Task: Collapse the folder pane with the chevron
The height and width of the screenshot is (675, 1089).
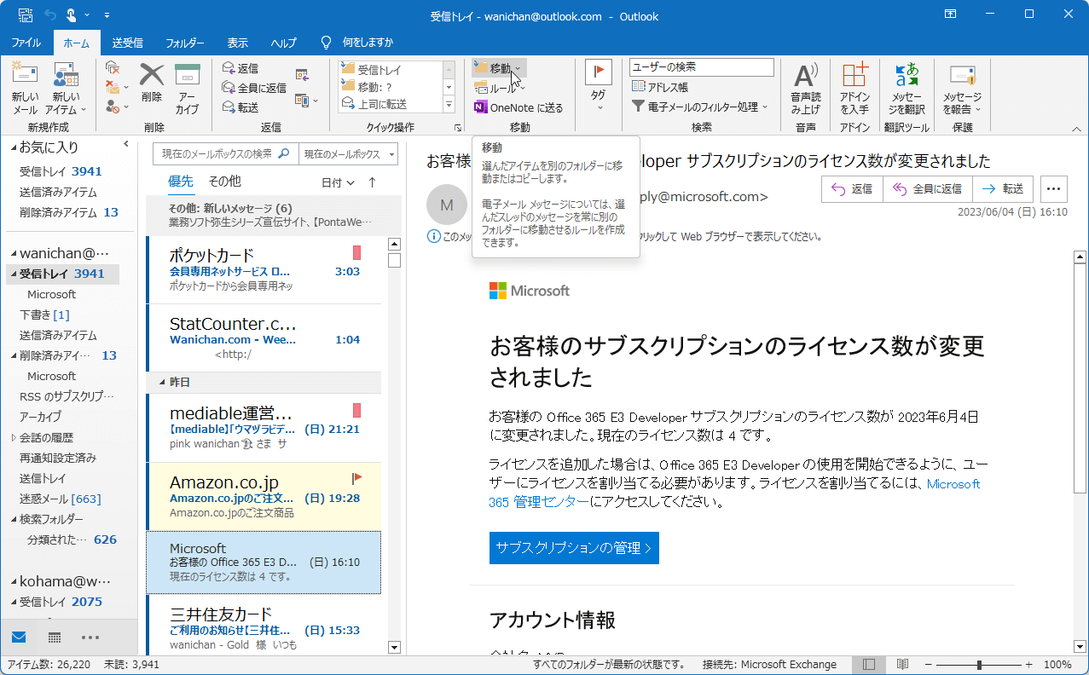Action: pos(126,145)
